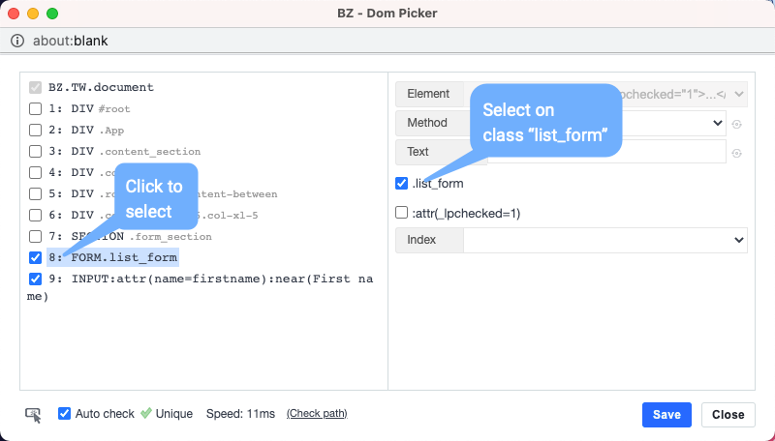Open the Index dropdown
This screenshot has height=441, width=775.
[605, 240]
